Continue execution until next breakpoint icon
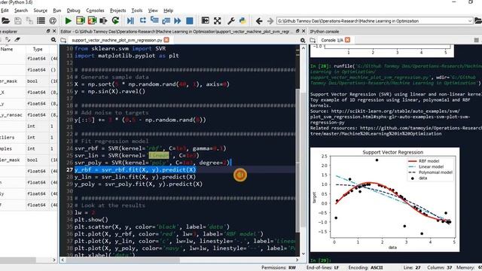 click(178, 21)
